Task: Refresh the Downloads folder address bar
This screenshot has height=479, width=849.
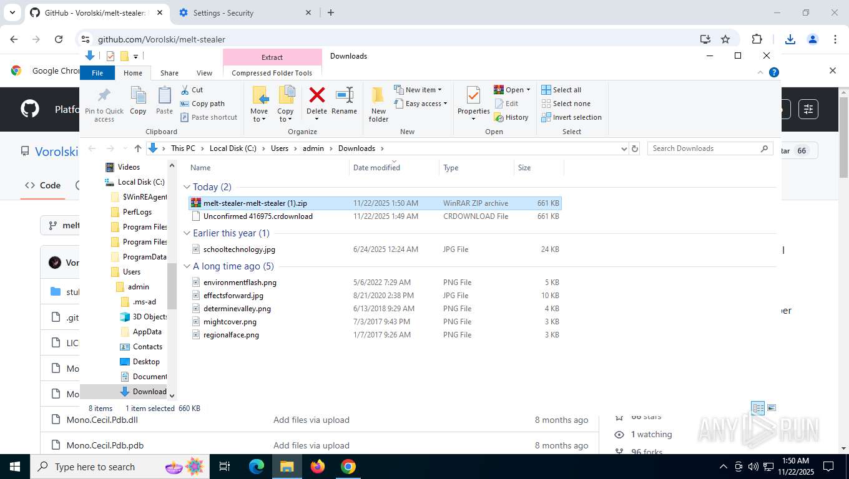Action: pos(635,148)
